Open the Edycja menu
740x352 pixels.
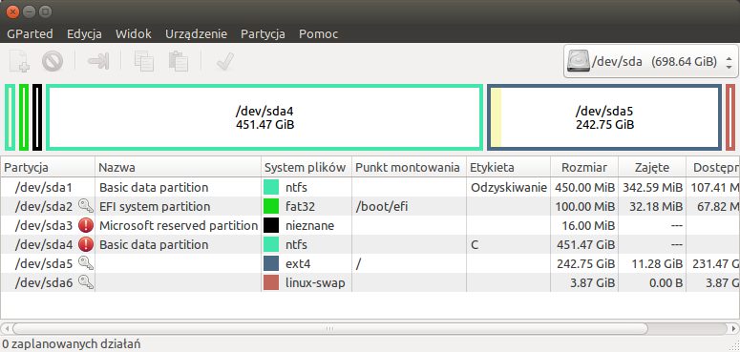click(84, 34)
